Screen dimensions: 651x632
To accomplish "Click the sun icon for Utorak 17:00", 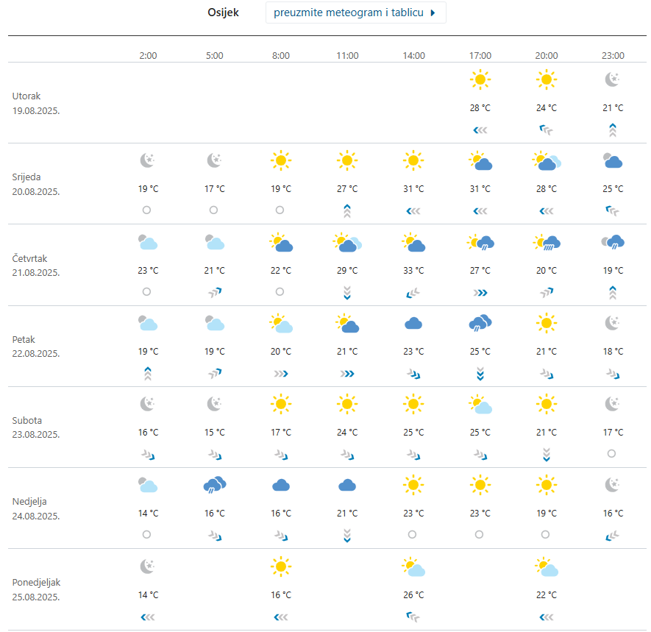I will coord(480,79).
